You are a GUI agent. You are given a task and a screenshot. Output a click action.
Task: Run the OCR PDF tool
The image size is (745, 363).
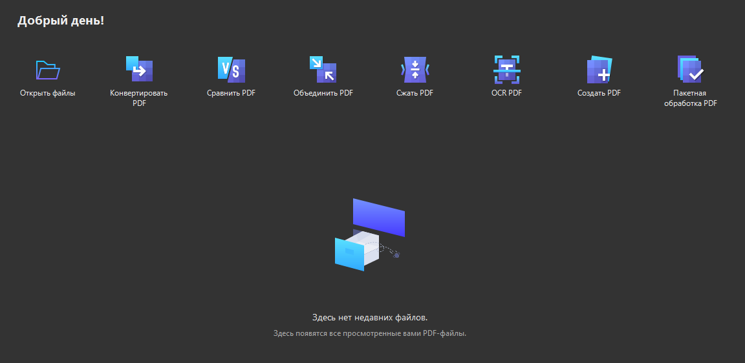click(507, 70)
